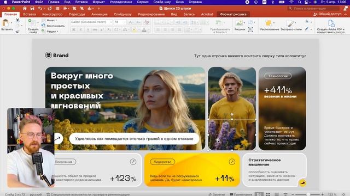Toggle underline formatting
Screen dimensions: 350x196
88,29
